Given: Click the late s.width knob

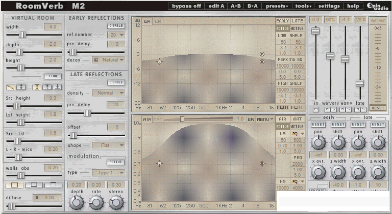Looking at the screenshot, I should [x=378, y=172].
